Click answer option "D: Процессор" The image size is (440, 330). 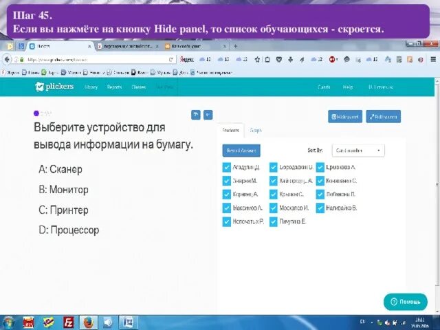tap(69, 230)
